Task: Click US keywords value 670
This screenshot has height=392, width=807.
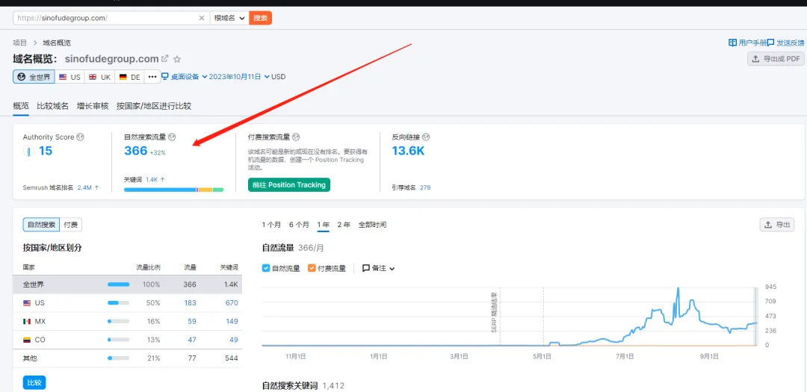Action: tap(232, 303)
